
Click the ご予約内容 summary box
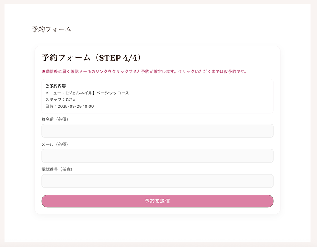coord(157,94)
